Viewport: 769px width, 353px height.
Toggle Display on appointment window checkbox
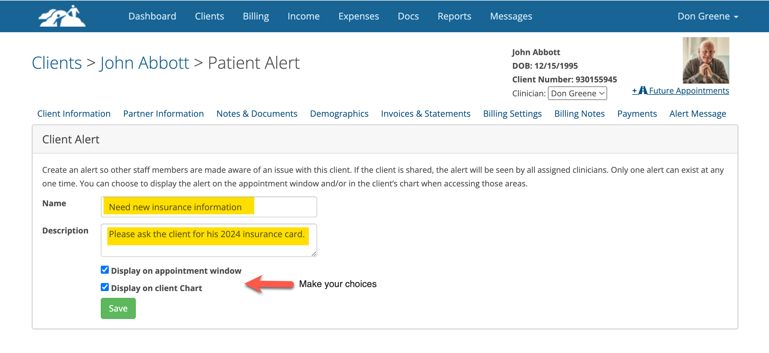point(105,270)
